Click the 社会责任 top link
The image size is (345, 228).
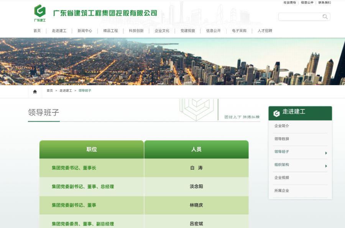tap(289, 3)
